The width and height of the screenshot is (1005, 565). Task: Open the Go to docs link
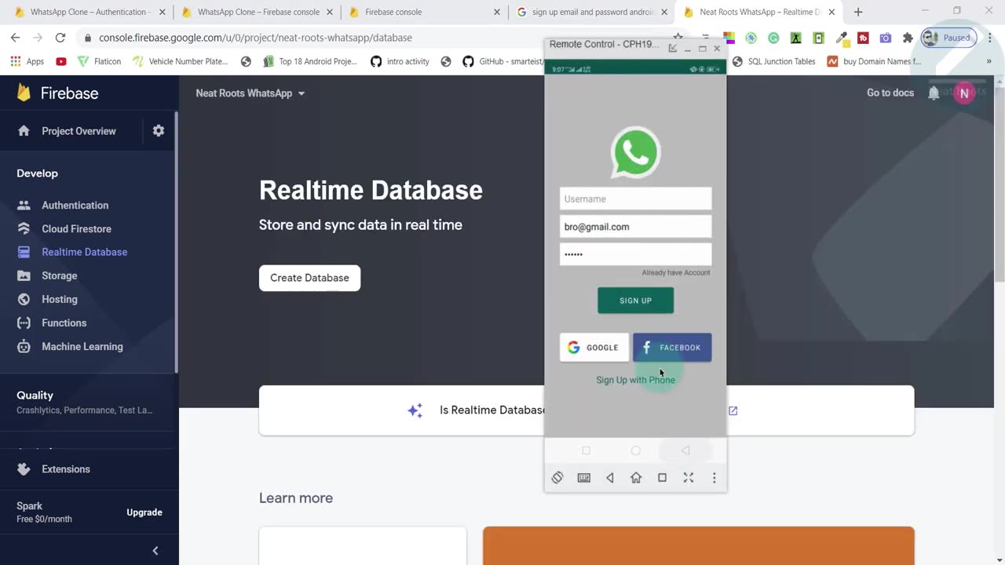point(890,93)
